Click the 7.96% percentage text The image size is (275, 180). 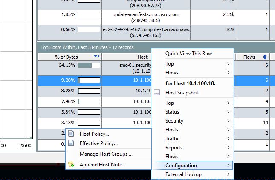tap(68, 101)
